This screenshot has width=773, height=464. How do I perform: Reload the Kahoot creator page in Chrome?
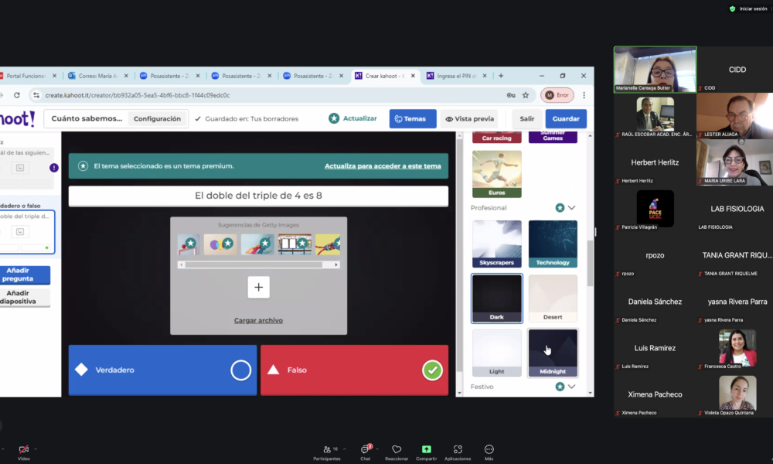click(17, 95)
